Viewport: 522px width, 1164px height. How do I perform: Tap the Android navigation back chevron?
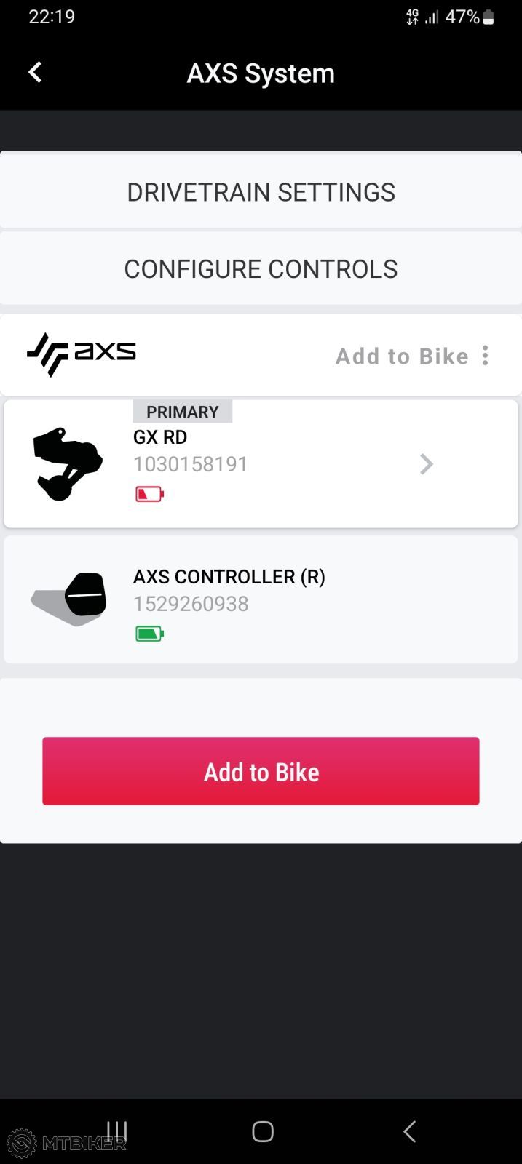point(408,1131)
